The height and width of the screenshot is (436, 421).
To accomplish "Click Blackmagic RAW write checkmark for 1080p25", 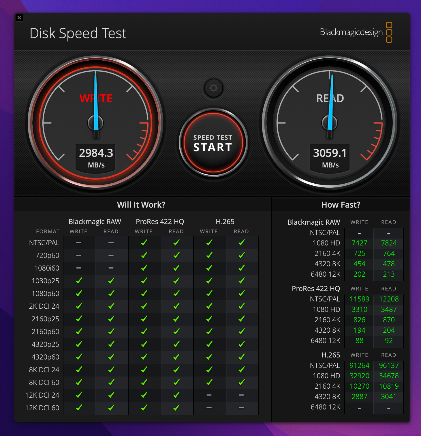I will point(79,280).
